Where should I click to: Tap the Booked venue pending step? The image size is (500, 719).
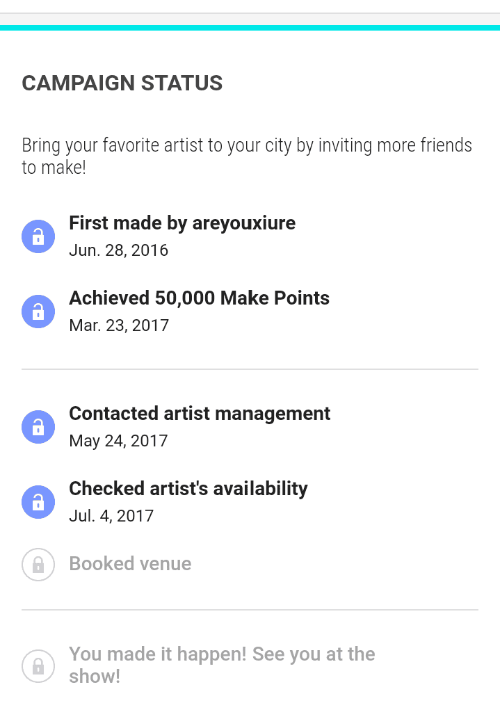coord(130,564)
